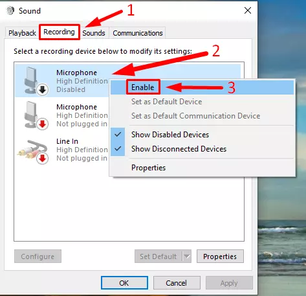Toggle Show Disconnected Devices checkmark
This screenshot has width=306, height=296.
[118, 149]
